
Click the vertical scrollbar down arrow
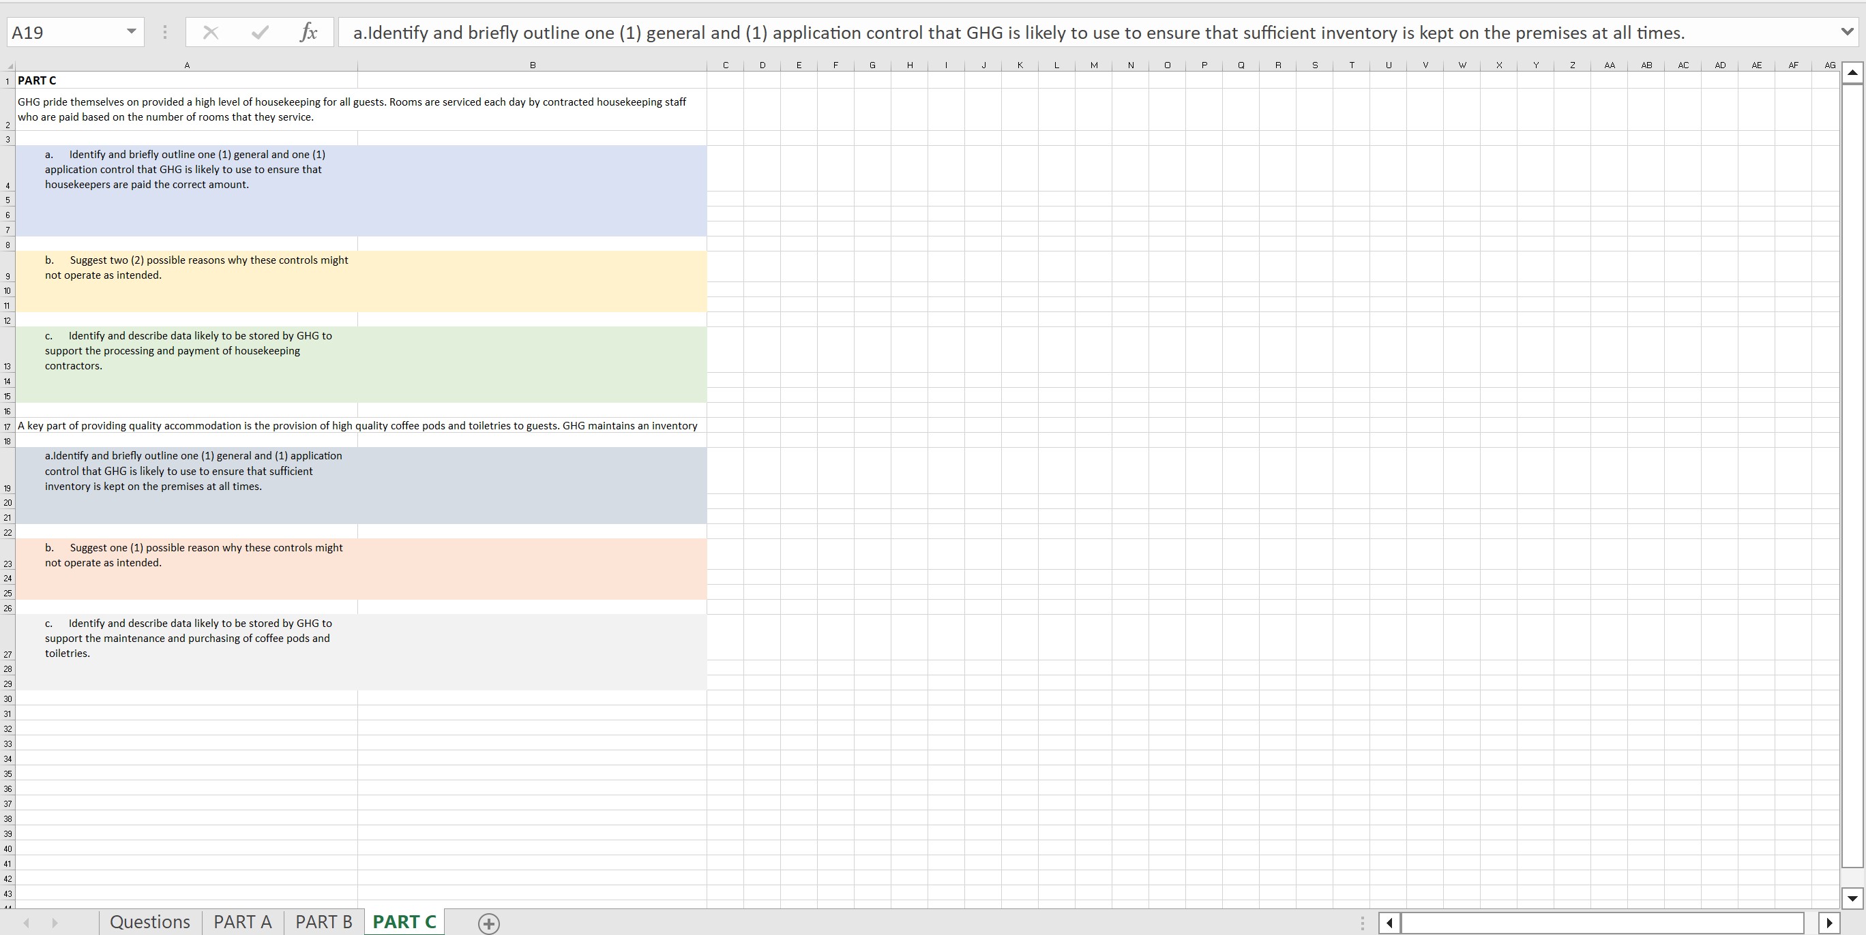pos(1852,898)
